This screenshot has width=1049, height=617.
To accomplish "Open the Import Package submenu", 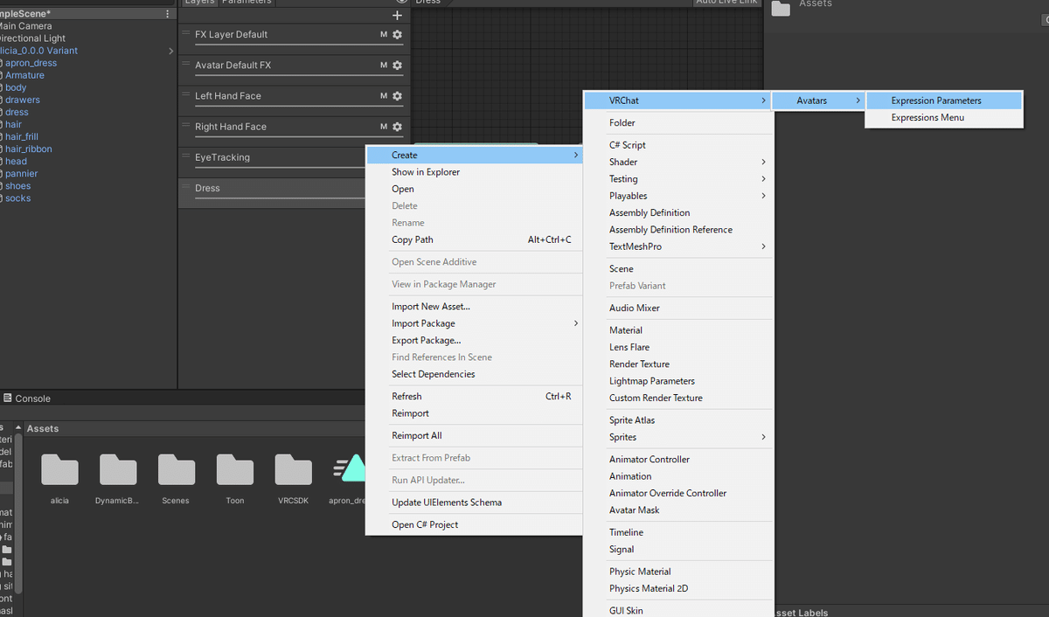I will click(x=474, y=323).
